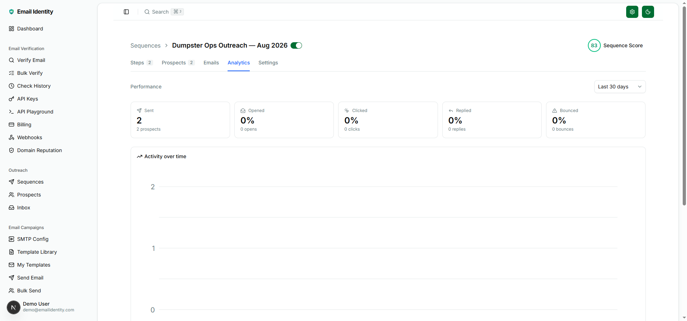Open Check History page
The width and height of the screenshot is (687, 321).
[x=30, y=86]
